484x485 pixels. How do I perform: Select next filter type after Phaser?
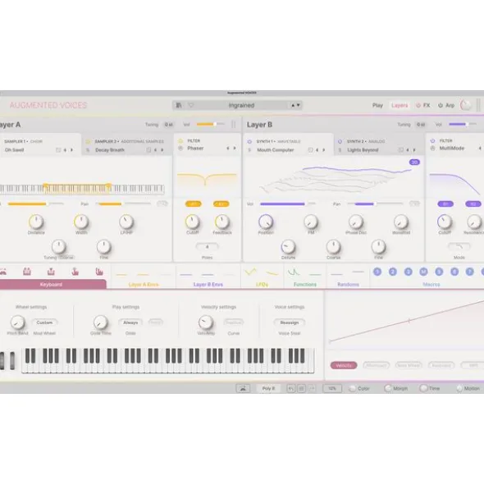coord(235,149)
